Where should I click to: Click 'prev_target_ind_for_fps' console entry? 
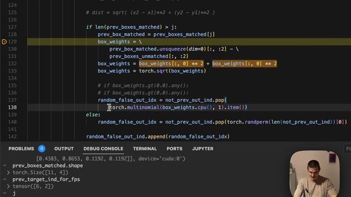(46, 179)
